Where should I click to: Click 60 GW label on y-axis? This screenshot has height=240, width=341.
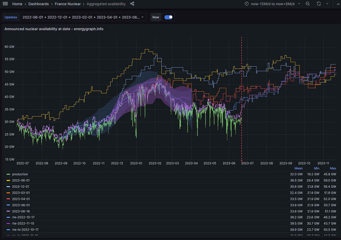point(9,47)
